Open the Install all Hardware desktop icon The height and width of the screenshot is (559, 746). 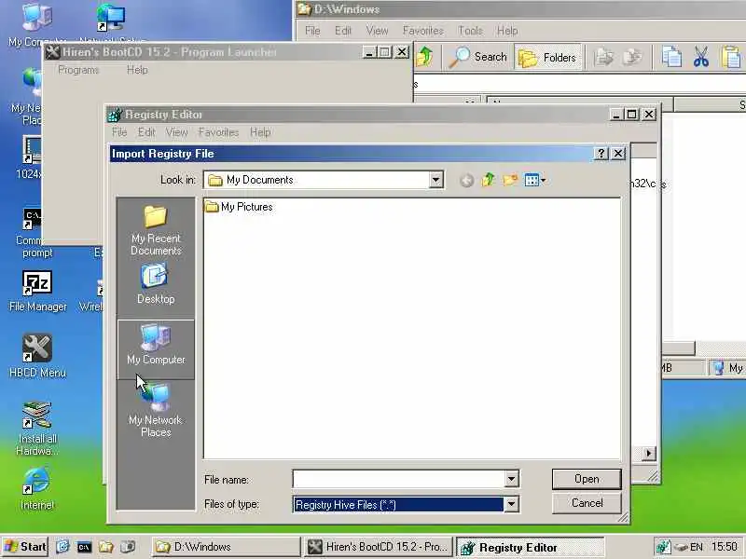point(37,429)
